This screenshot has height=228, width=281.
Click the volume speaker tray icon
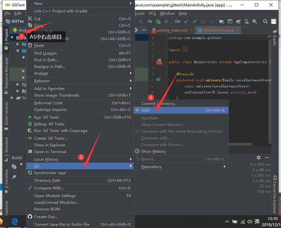(x=249, y=222)
